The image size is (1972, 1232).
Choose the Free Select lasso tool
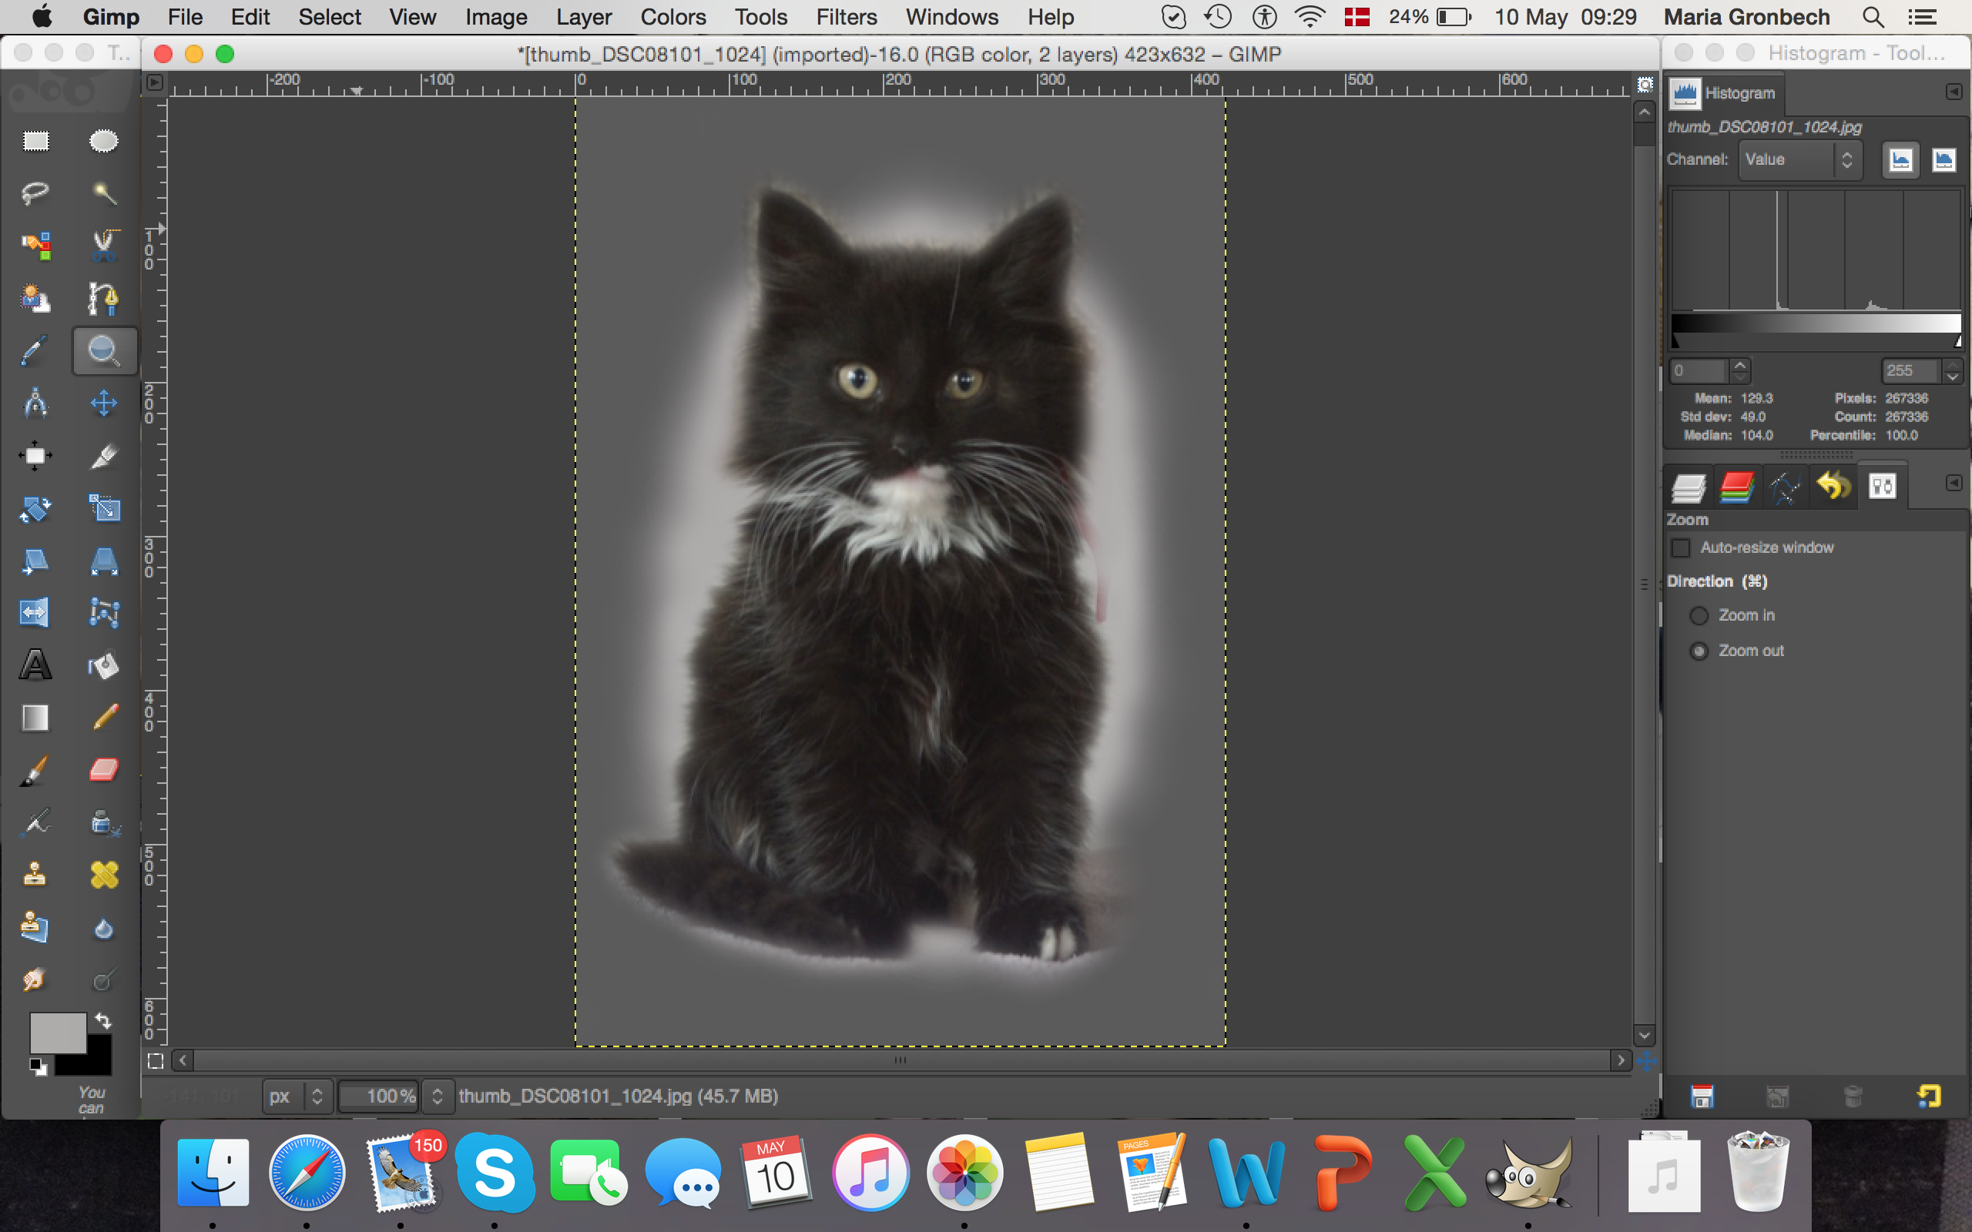(x=35, y=193)
